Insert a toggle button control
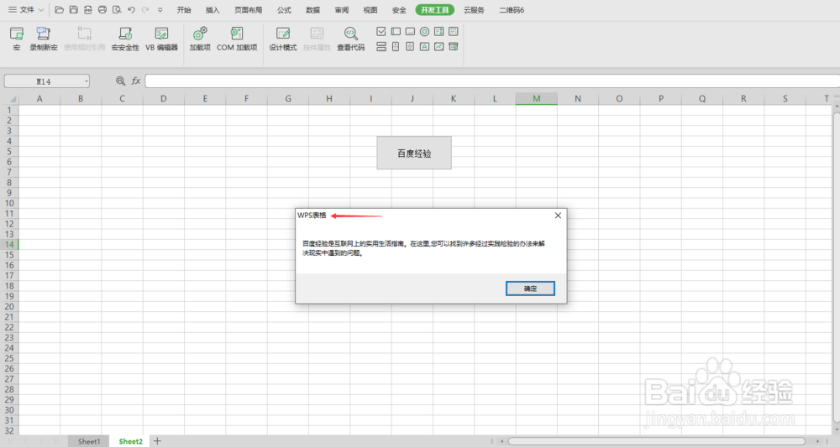 pyautogui.click(x=381, y=46)
